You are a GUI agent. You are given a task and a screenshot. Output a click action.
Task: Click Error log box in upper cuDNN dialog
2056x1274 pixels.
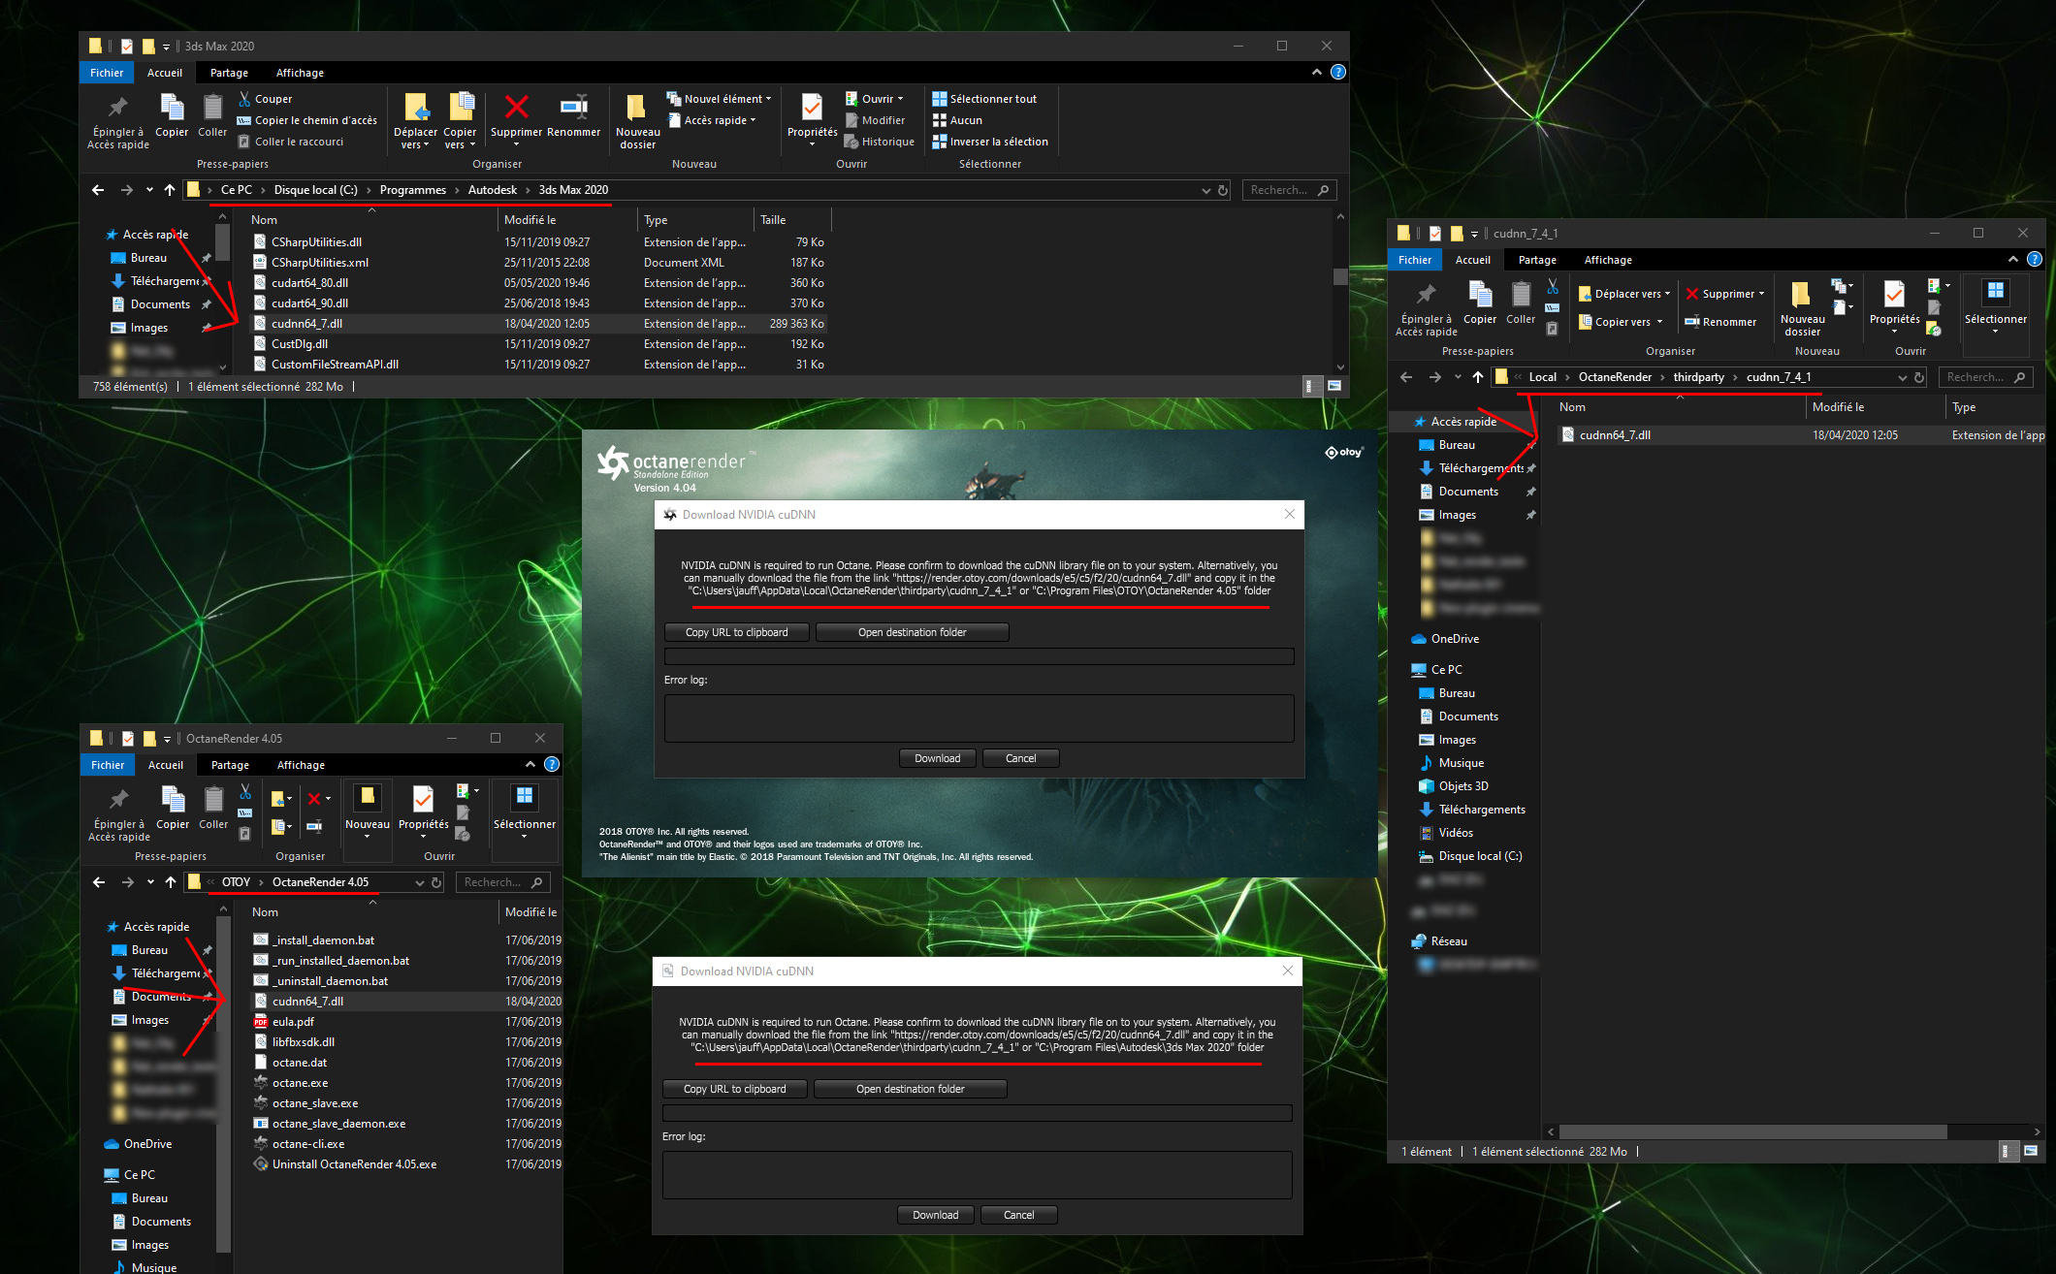click(x=980, y=718)
